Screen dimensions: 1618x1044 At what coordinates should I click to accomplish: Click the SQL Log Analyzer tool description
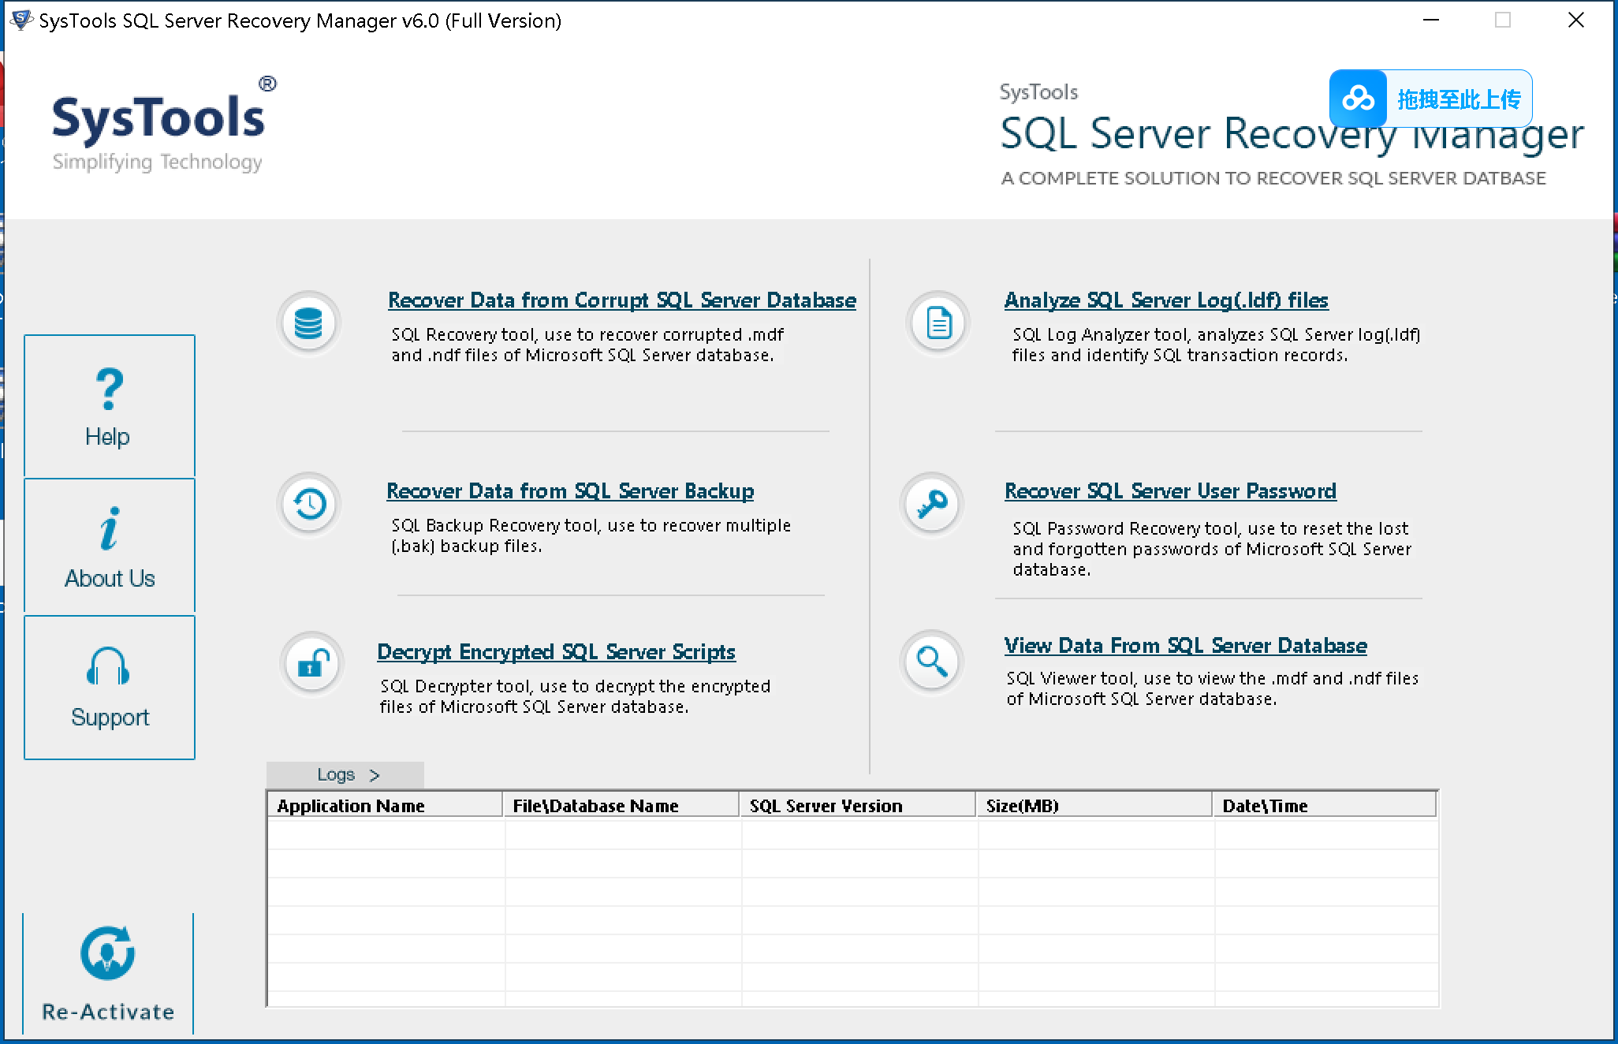click(1216, 345)
